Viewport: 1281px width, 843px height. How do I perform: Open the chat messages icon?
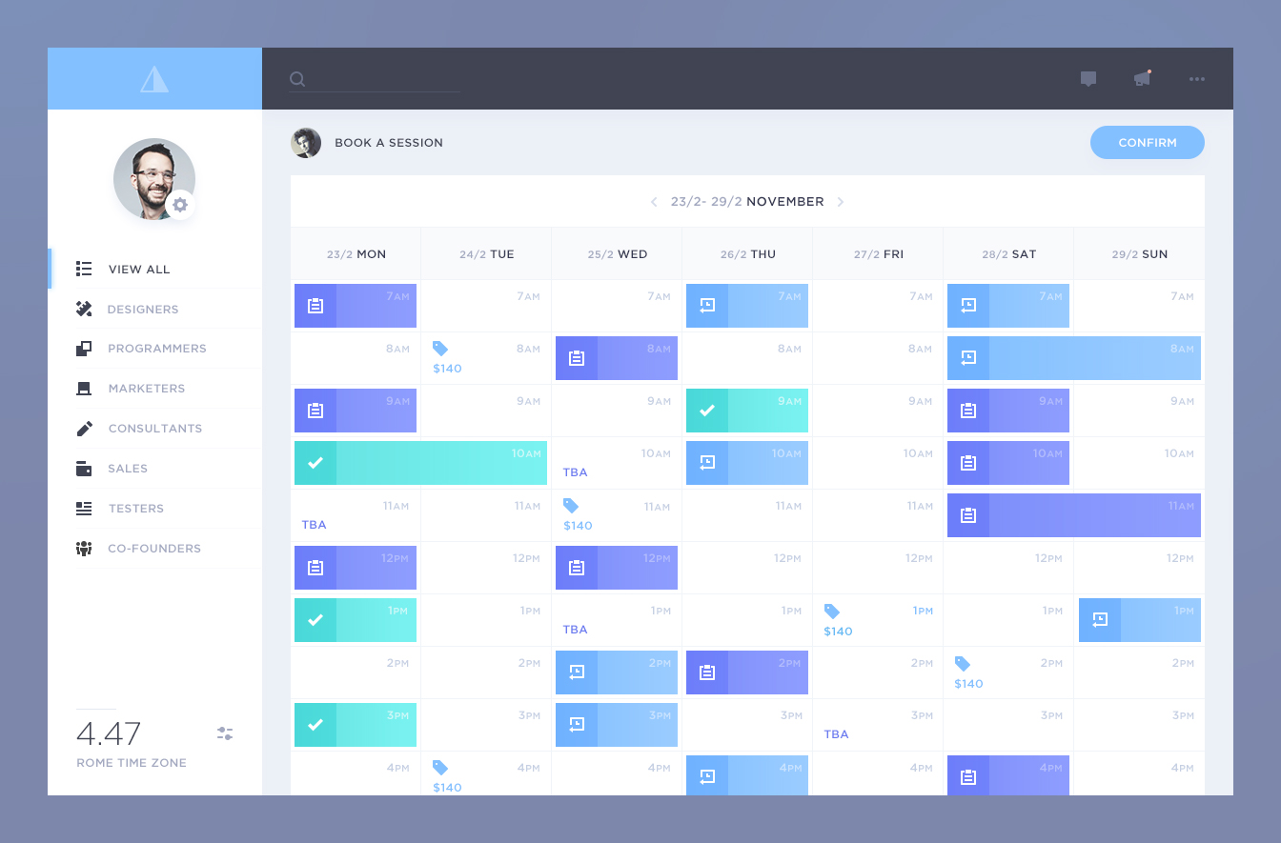coord(1088,79)
